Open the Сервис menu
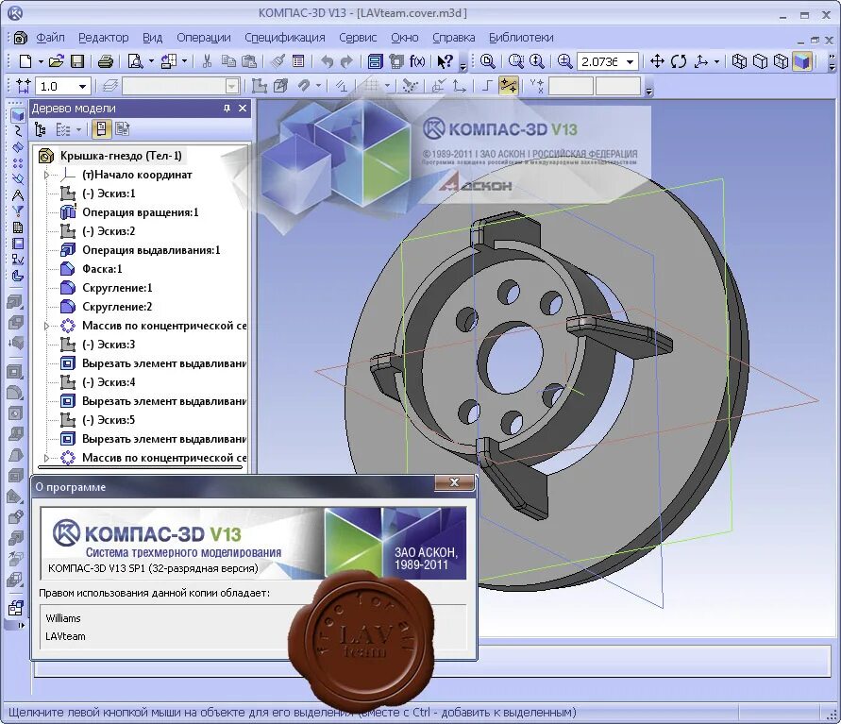Screen dimensions: 841x724 tap(358, 38)
